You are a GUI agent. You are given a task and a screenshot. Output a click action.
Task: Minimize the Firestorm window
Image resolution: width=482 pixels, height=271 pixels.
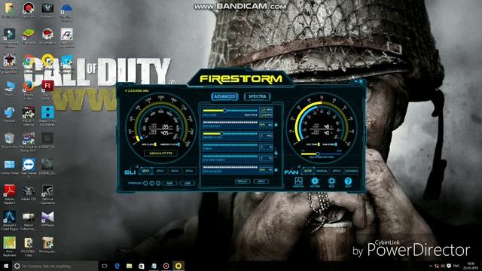pos(356,81)
